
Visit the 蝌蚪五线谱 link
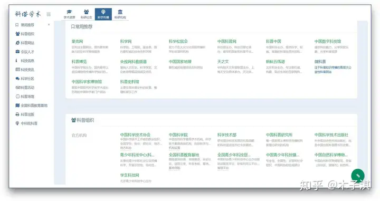(x=275, y=62)
